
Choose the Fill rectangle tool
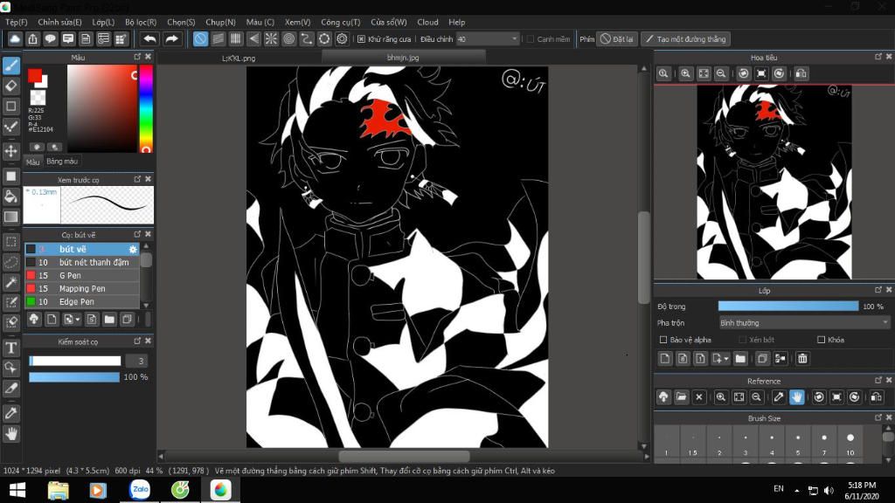[x=10, y=176]
